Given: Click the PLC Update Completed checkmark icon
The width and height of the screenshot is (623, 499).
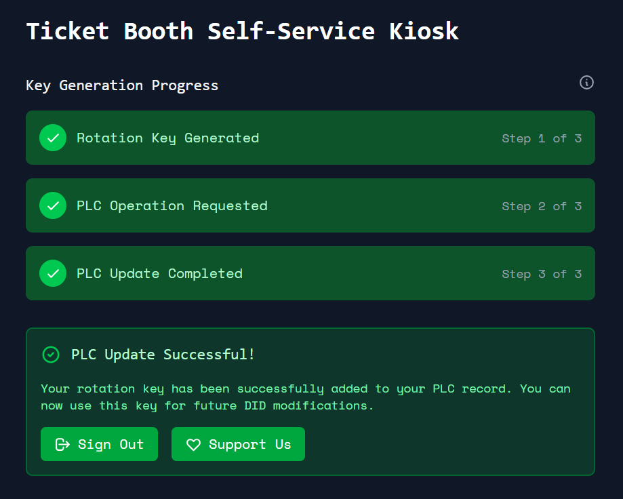Looking at the screenshot, I should click(x=53, y=273).
